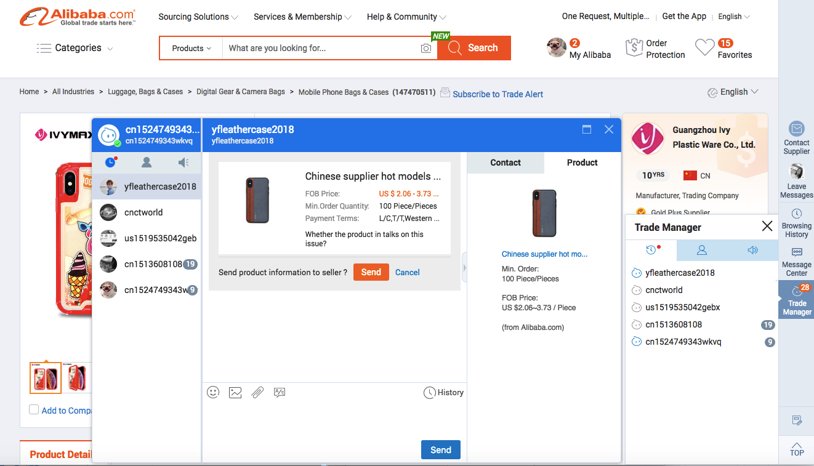
Task: Open My Alibaba profile avatar
Action: coord(557,47)
